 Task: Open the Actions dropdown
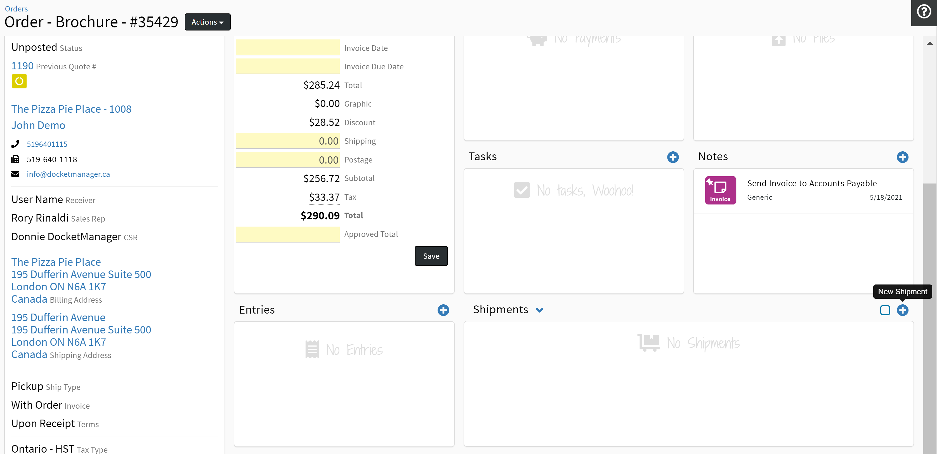[207, 22]
